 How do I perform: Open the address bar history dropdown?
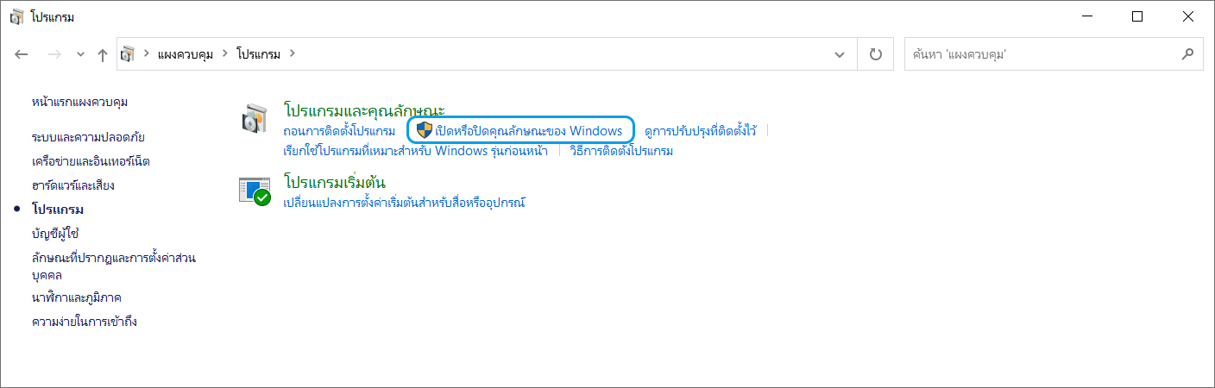tap(840, 54)
